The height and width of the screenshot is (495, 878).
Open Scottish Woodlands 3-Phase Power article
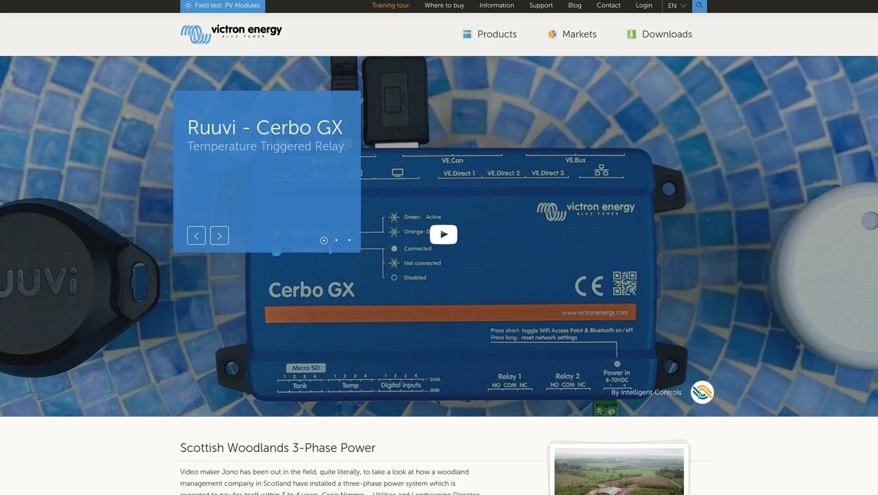(278, 448)
